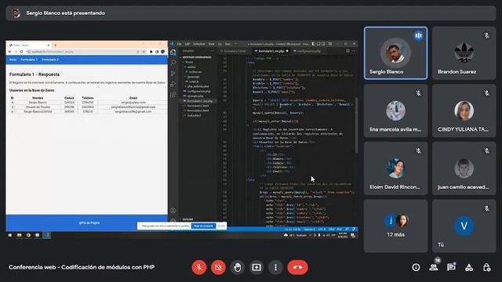Screen dimensions: 502x282
Task: Open meeting details info icon
Action: (416, 267)
